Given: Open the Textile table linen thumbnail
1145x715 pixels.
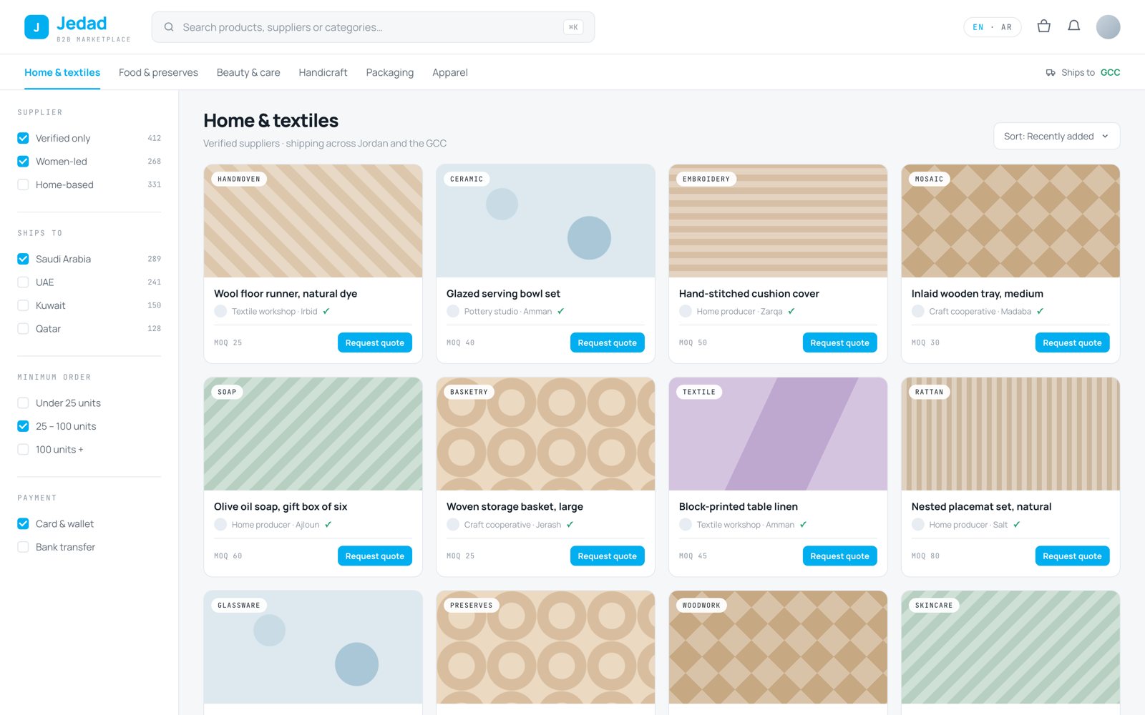Looking at the screenshot, I should coord(778,434).
